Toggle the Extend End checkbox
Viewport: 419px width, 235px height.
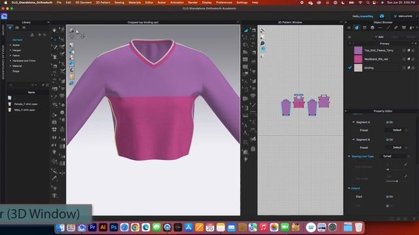point(387,206)
